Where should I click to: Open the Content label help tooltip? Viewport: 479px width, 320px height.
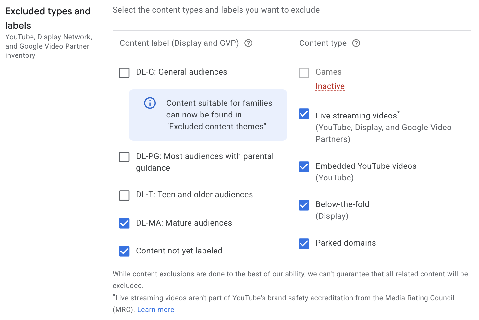[248, 43]
